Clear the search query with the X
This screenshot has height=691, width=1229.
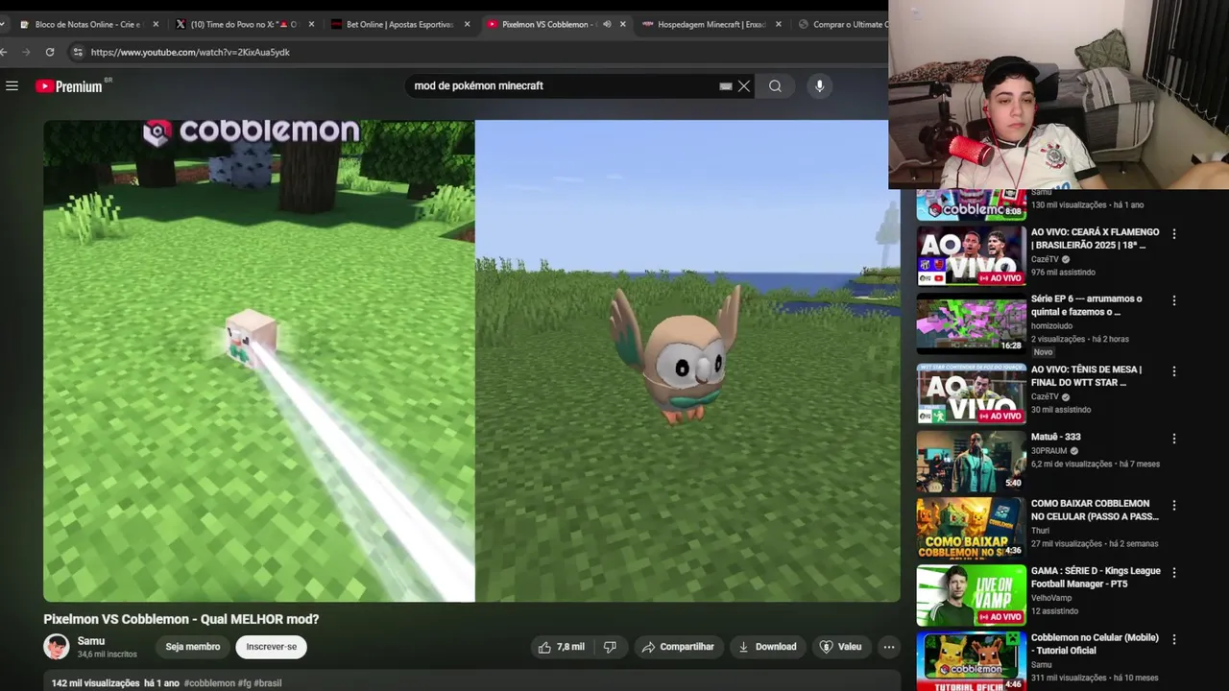(x=743, y=86)
